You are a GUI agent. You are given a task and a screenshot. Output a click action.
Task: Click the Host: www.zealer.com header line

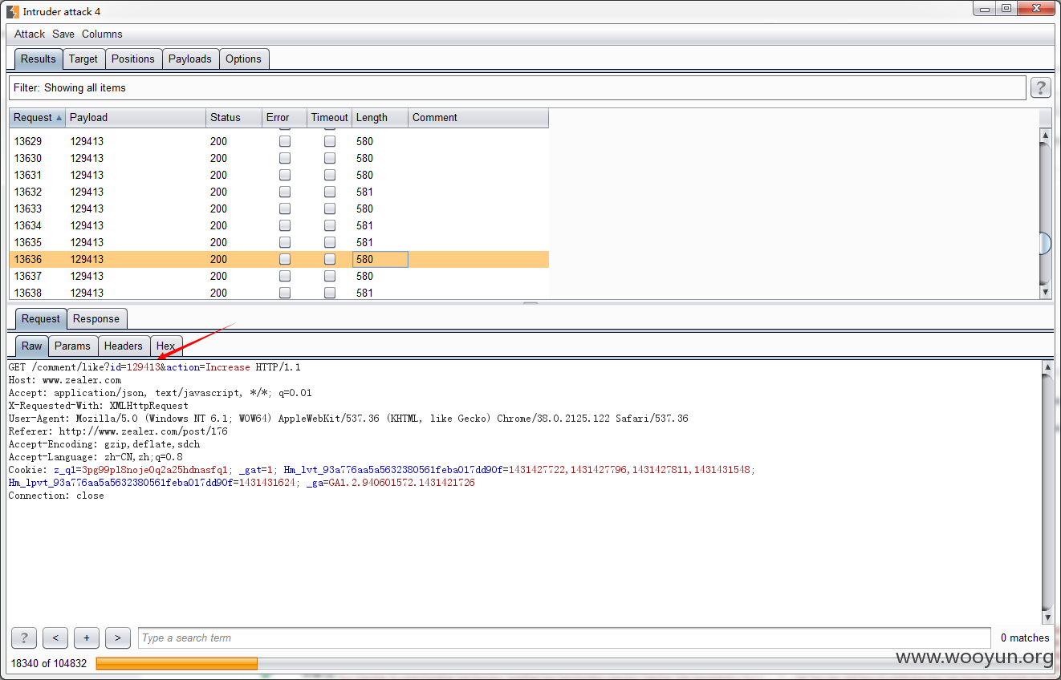tap(65, 380)
